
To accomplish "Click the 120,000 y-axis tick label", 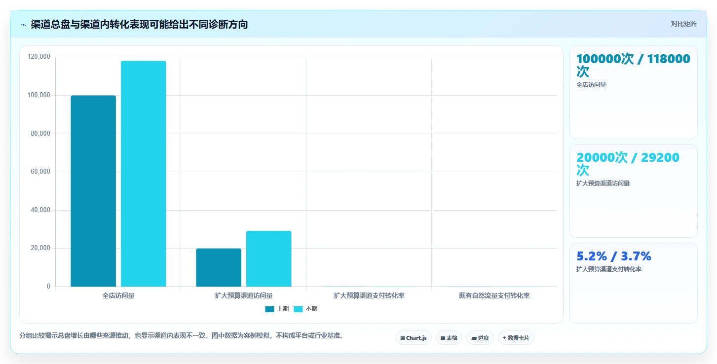I will [39, 57].
